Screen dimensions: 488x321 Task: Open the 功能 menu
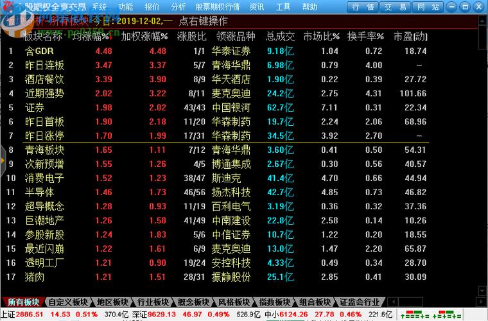126,6
